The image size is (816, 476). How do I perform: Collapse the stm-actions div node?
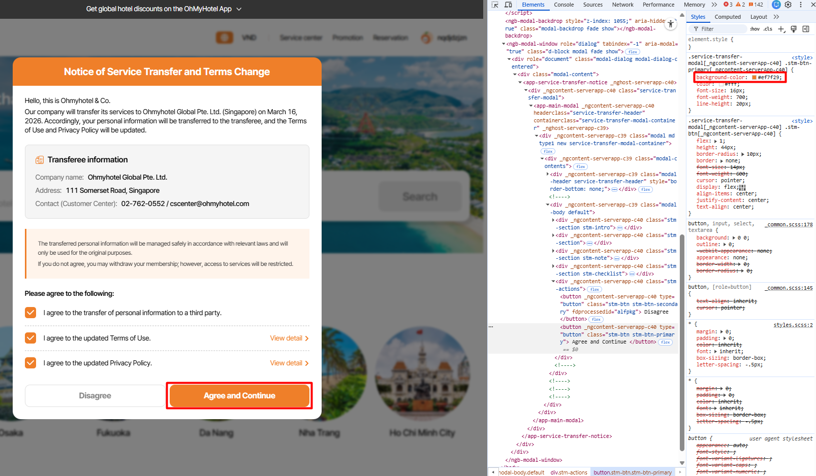[x=553, y=282]
